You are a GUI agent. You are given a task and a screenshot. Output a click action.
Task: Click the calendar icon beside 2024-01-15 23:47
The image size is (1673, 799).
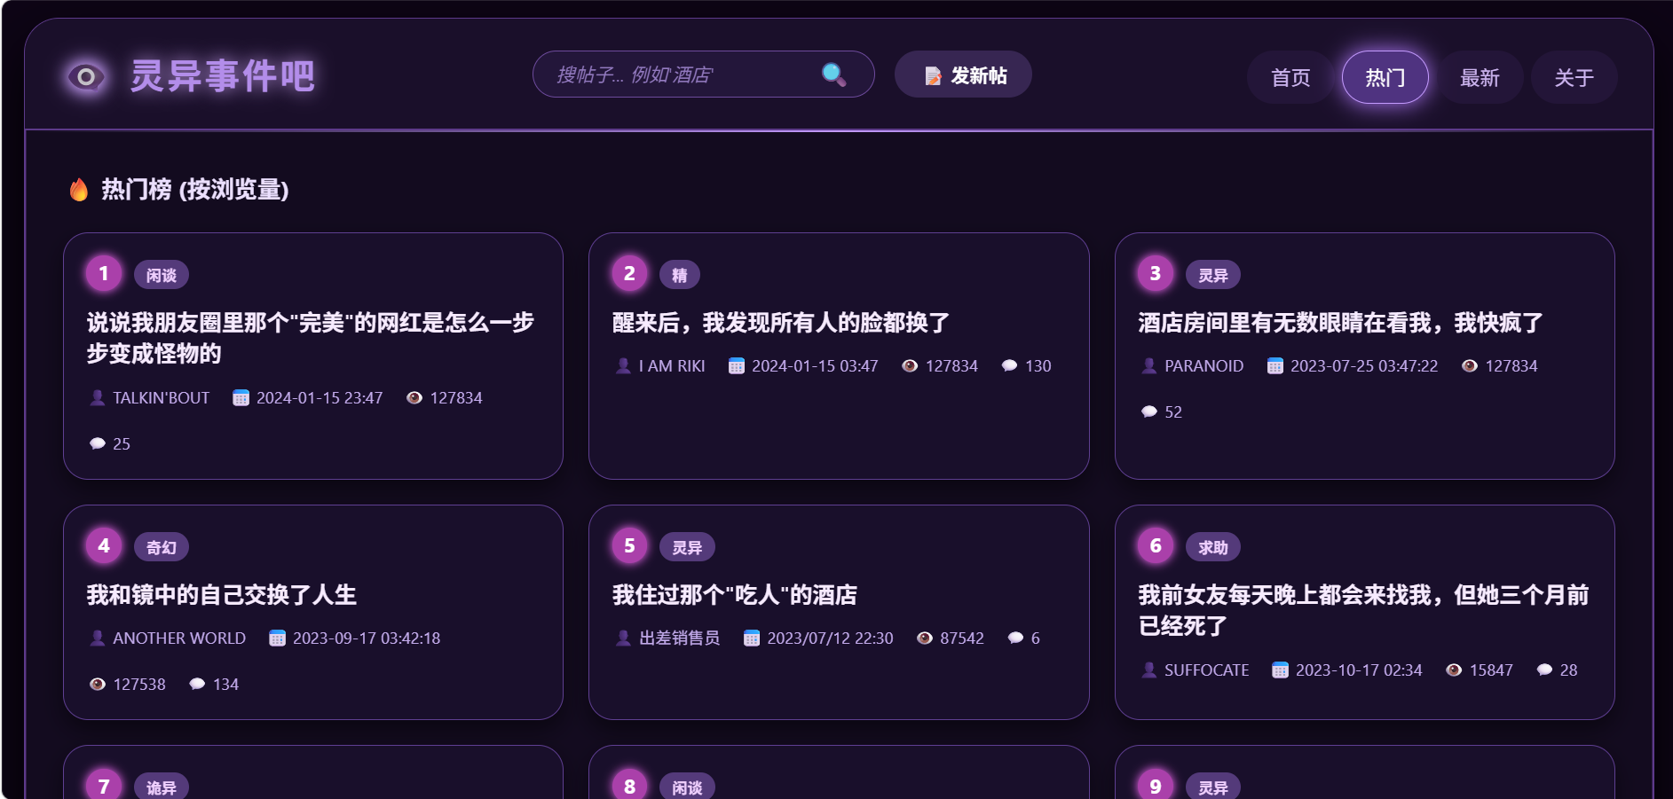pyautogui.click(x=241, y=398)
